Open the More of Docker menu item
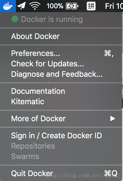Image resolution: width=123 pixels, height=181 pixels. point(61,119)
